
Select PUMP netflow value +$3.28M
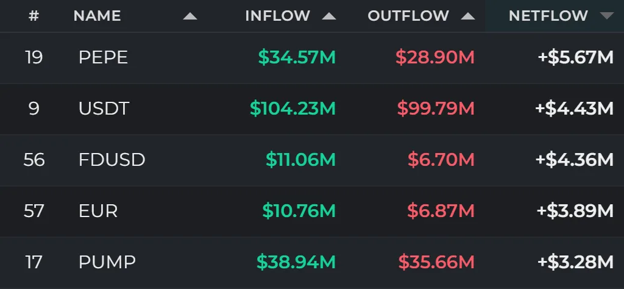pos(576,262)
